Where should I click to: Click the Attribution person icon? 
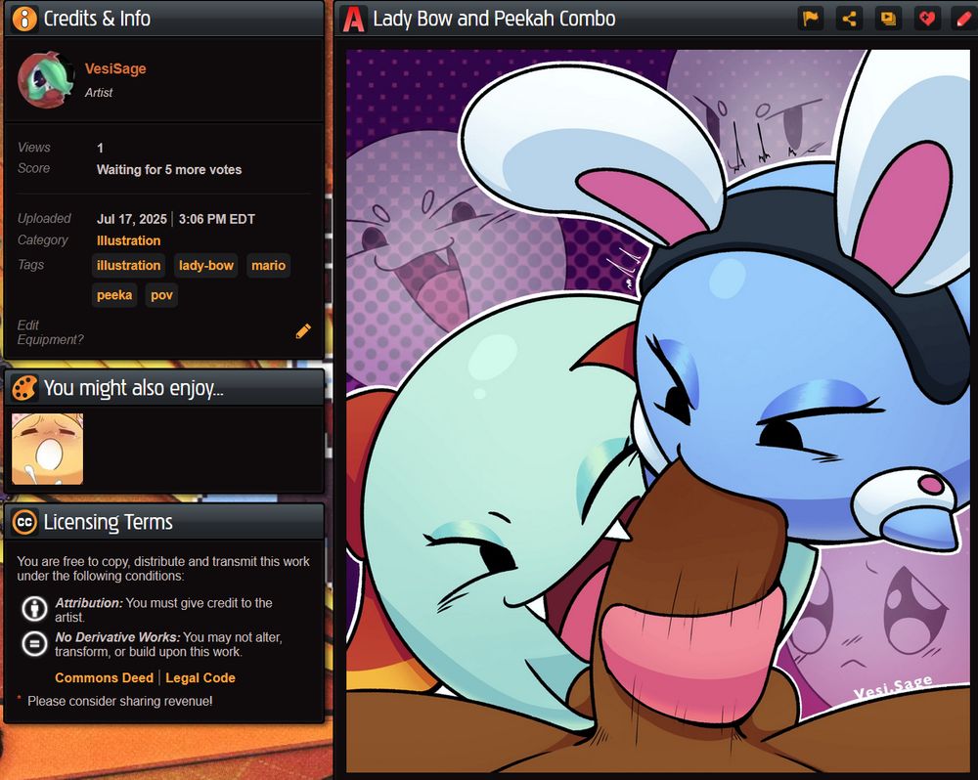pyautogui.click(x=34, y=609)
